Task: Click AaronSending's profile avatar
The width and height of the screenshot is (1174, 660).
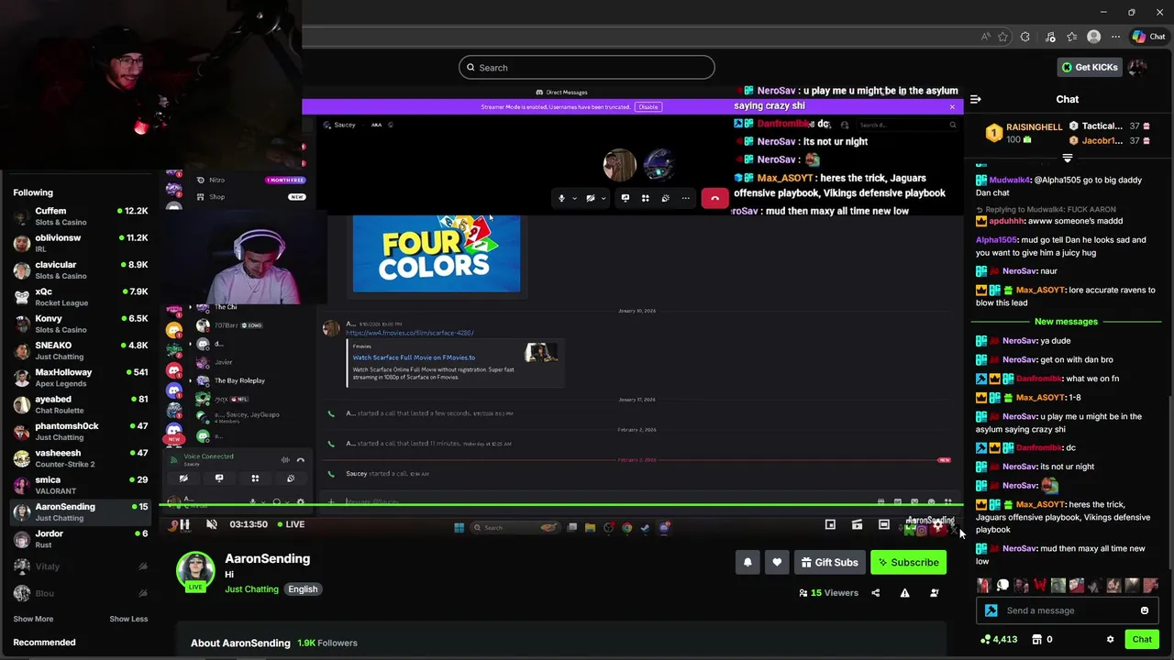Action: click(x=195, y=570)
